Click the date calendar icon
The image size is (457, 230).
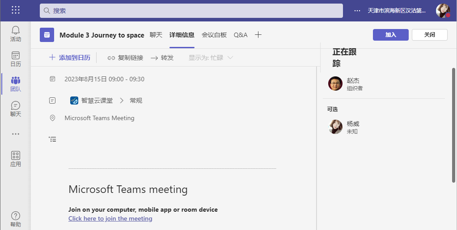pos(52,79)
